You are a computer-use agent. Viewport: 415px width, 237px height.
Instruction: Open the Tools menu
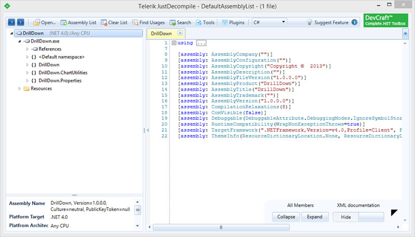[x=205, y=22]
